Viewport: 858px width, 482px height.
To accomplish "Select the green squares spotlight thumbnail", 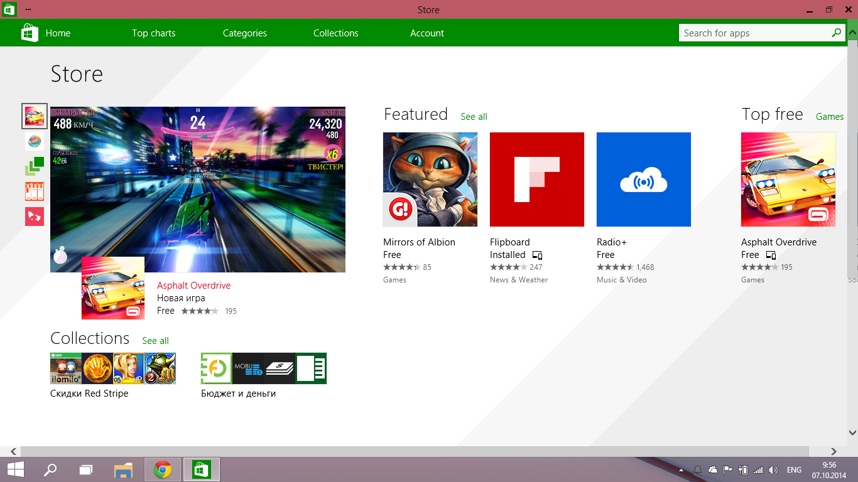I will click(x=35, y=166).
